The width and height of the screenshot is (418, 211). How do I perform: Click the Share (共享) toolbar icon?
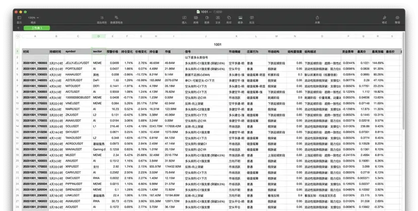click(x=317, y=18)
